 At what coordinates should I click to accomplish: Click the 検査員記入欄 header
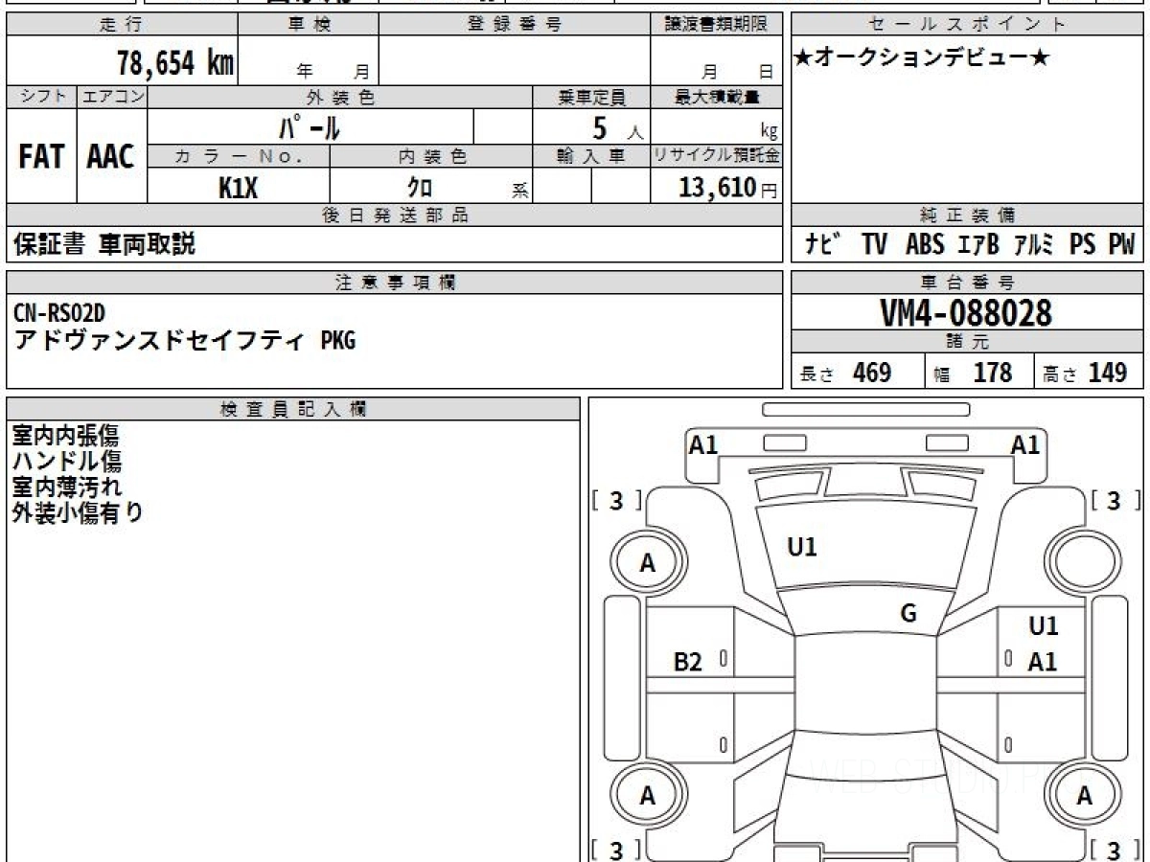293,408
